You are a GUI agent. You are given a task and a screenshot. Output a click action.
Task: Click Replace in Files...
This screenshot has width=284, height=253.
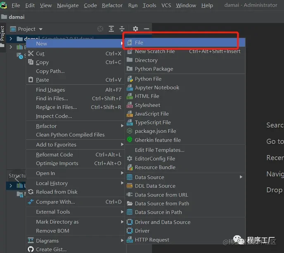[76, 107]
